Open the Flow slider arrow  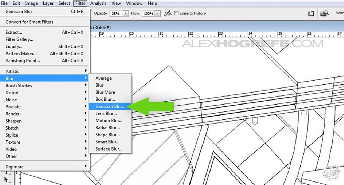pos(158,13)
